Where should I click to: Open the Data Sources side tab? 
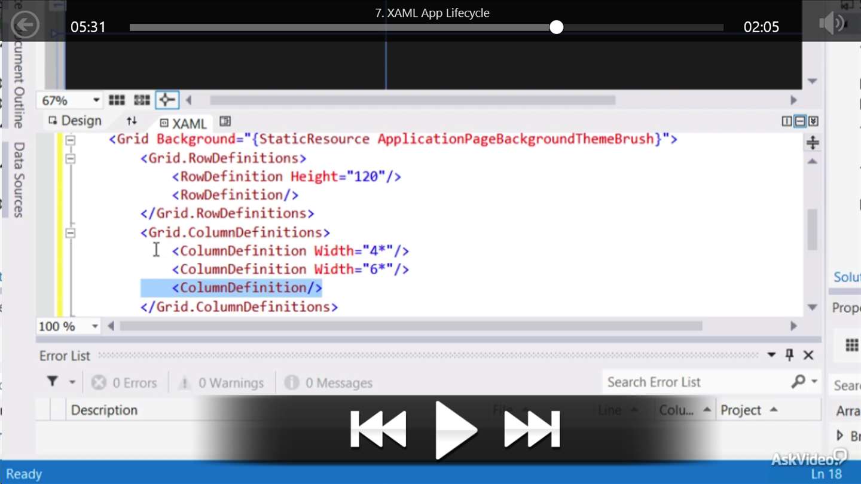pyautogui.click(x=19, y=179)
